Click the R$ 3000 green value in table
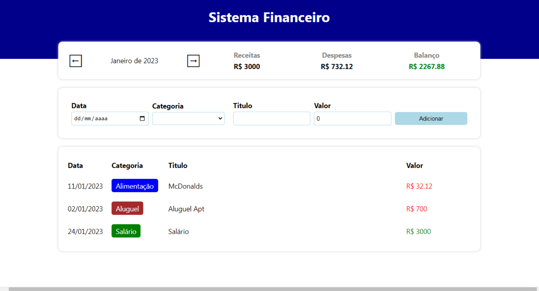This screenshot has height=291, width=539. tap(418, 232)
